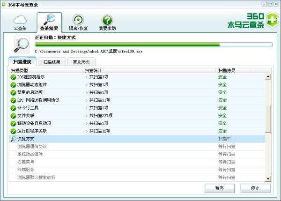The image size is (281, 201).
Task: Click the green check next to 文件关联
Action: tap(13, 116)
